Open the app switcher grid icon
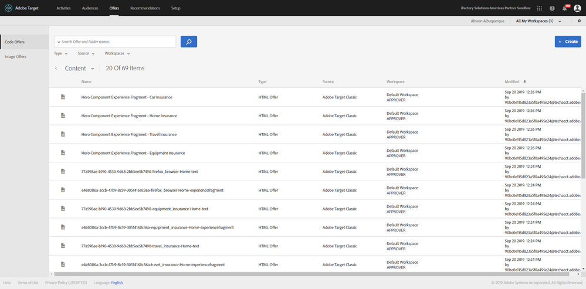Image resolution: width=586 pixels, height=289 pixels. (540, 8)
